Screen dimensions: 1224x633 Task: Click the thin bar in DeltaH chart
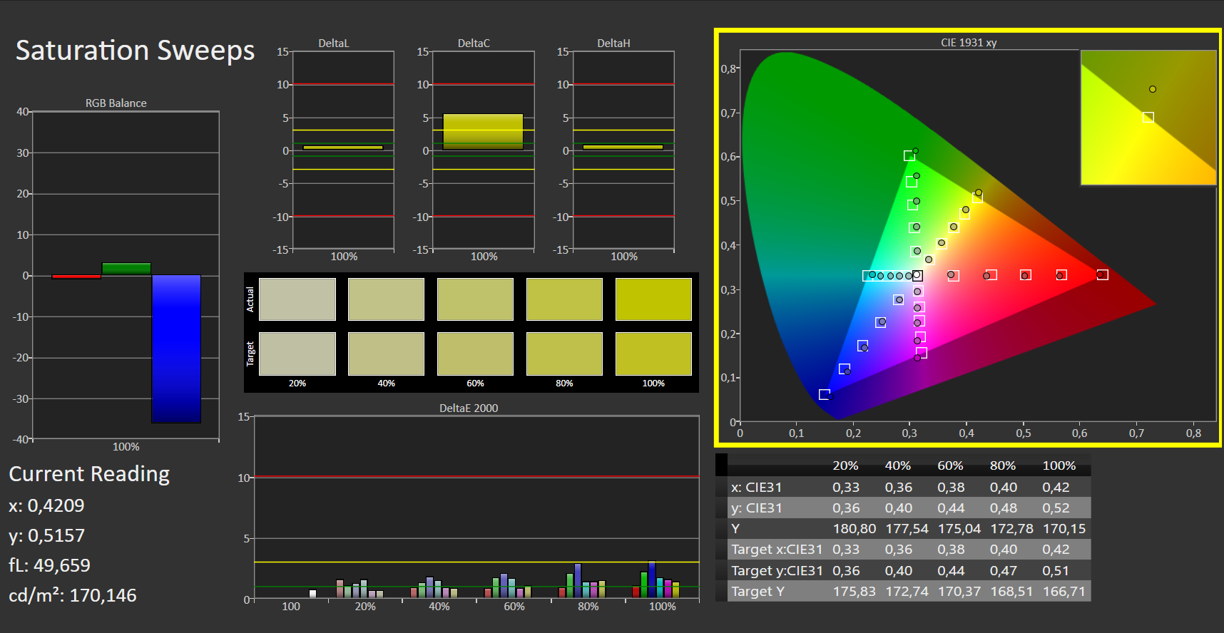(623, 148)
